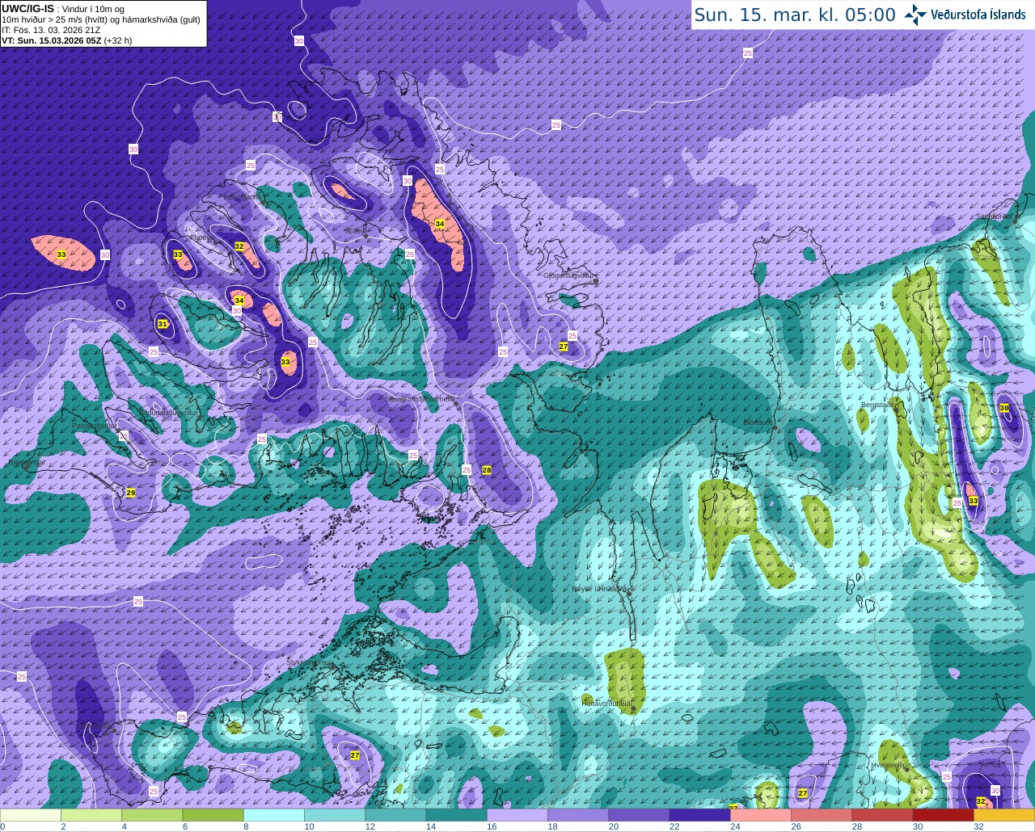The image size is (1035, 832).
Task: Click the above-32 m/s orange legend swatch
Action: [1003, 815]
